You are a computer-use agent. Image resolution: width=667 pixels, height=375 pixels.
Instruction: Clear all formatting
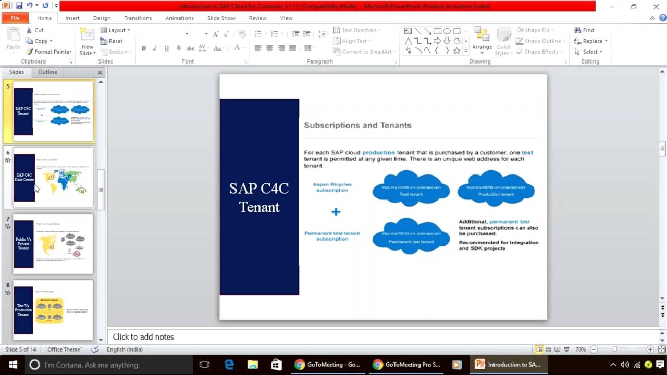pos(242,33)
